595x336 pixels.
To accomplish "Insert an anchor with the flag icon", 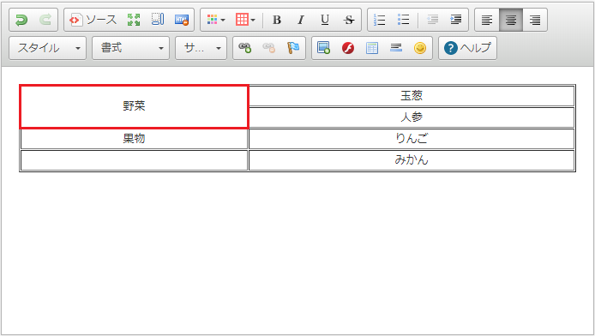I will coord(293,48).
